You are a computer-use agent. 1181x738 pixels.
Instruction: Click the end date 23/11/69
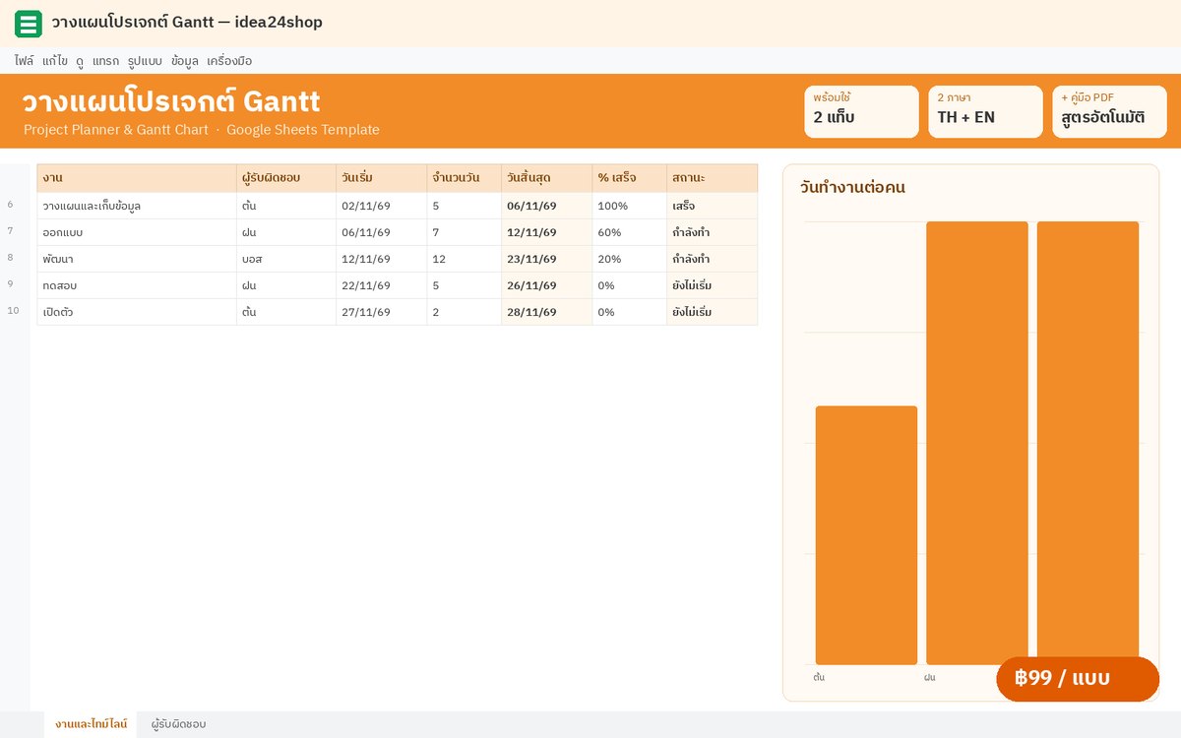coord(547,259)
